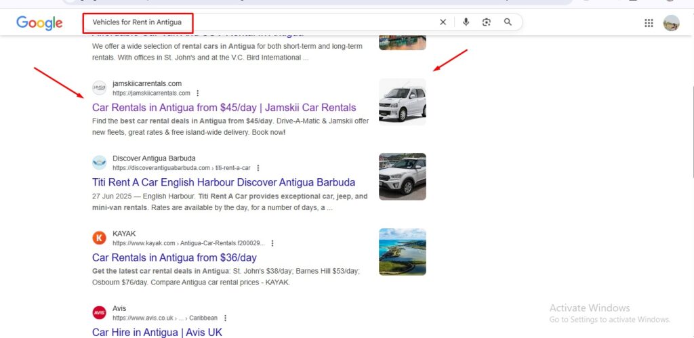Click the Discover Antigua Barbuda favicon
Viewport: 694px width, 338px height.
[99, 163]
